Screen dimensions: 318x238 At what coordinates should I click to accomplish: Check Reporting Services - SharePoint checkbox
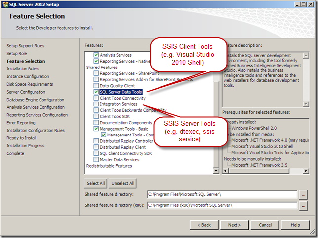click(96, 73)
